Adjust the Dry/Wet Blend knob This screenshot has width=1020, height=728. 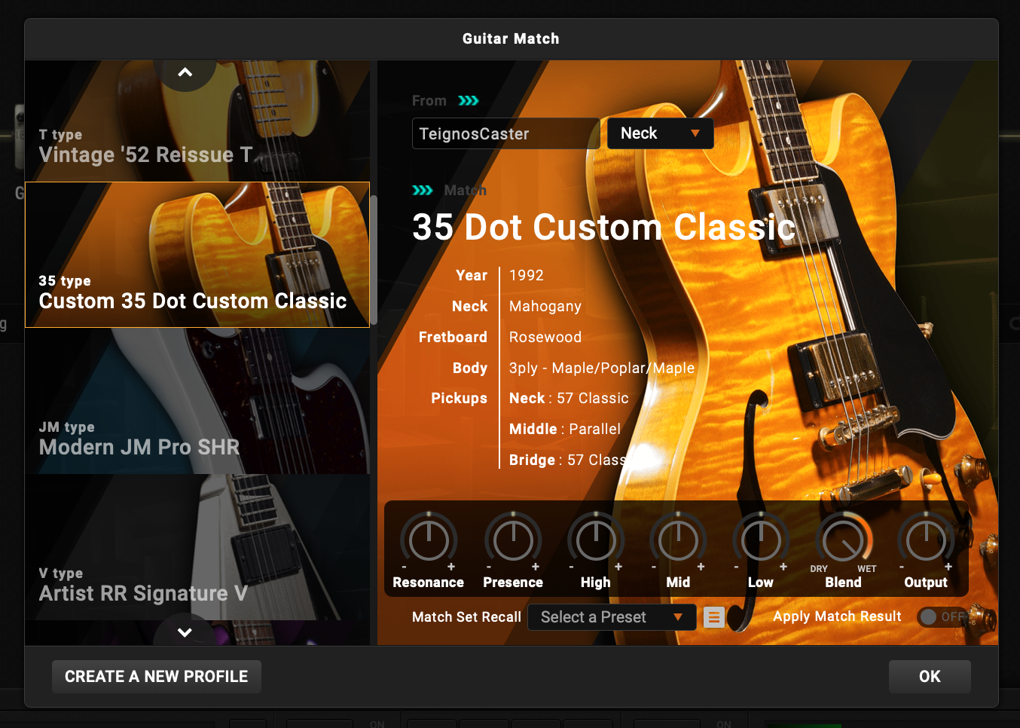[x=843, y=540]
